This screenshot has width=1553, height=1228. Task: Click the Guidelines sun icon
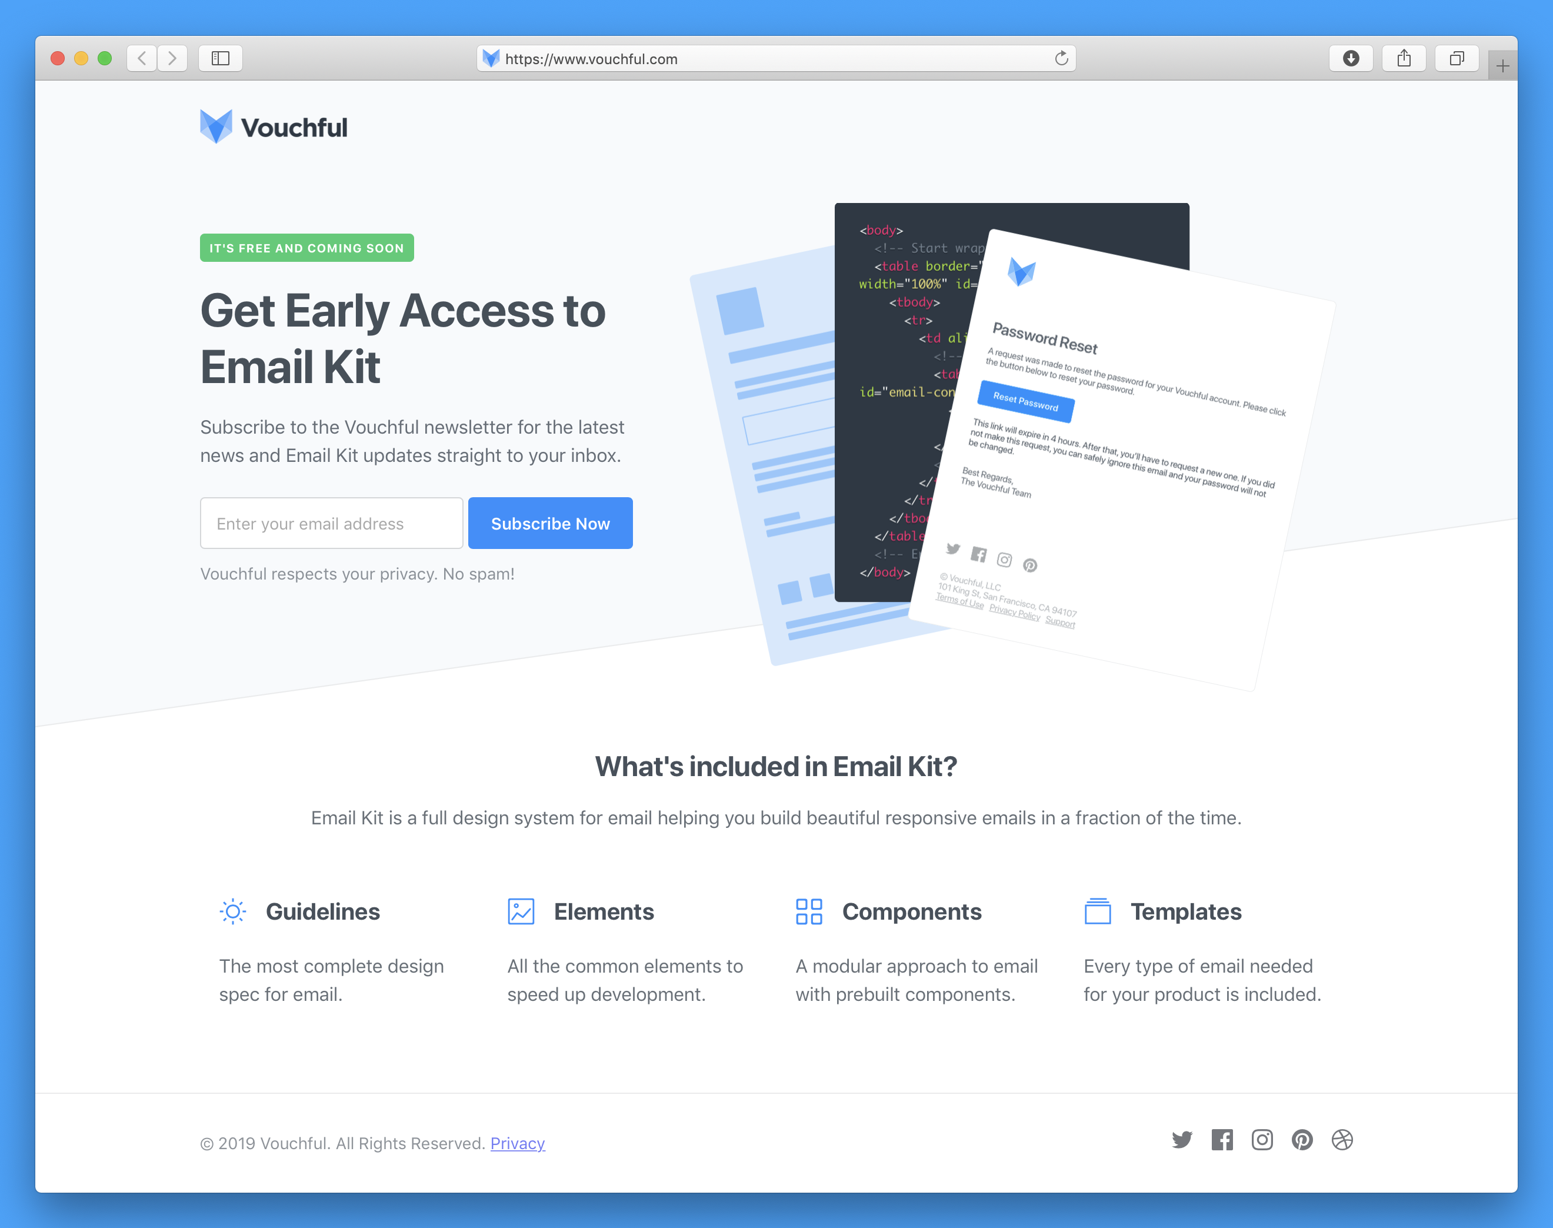[x=232, y=910]
